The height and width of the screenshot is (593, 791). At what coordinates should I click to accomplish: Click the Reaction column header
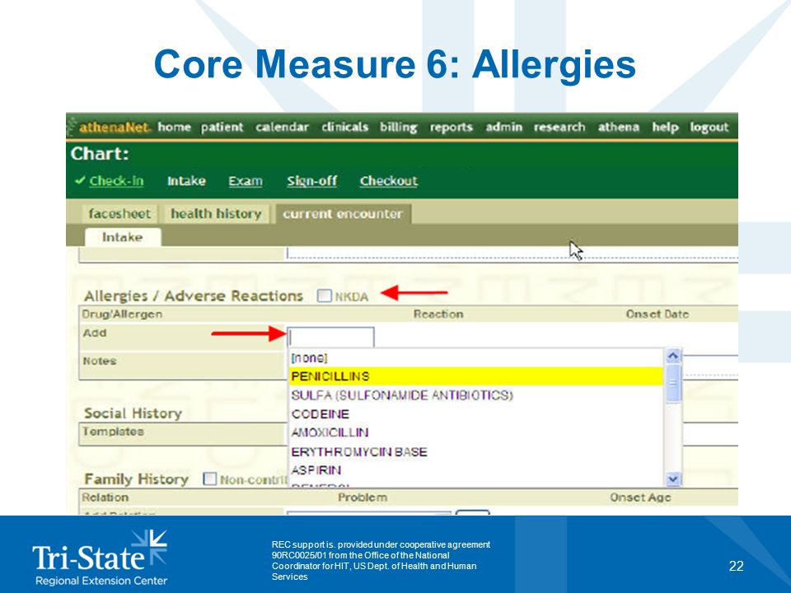438,314
